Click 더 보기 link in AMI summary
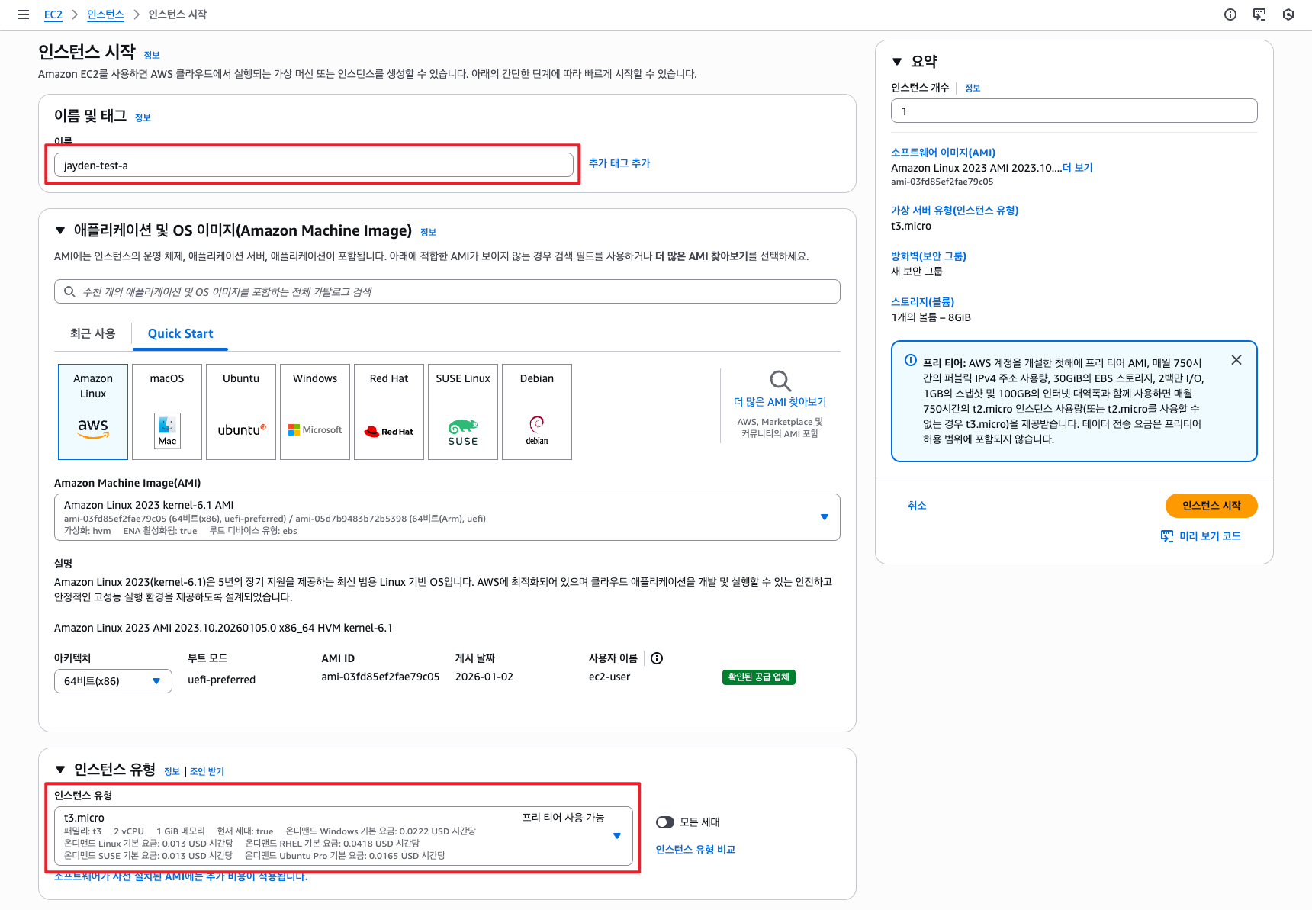This screenshot has height=910, width=1312. coord(1078,168)
